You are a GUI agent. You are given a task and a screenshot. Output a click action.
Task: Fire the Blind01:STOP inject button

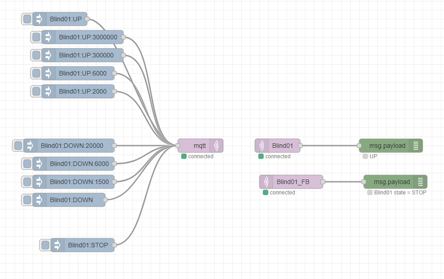[x=45, y=245]
